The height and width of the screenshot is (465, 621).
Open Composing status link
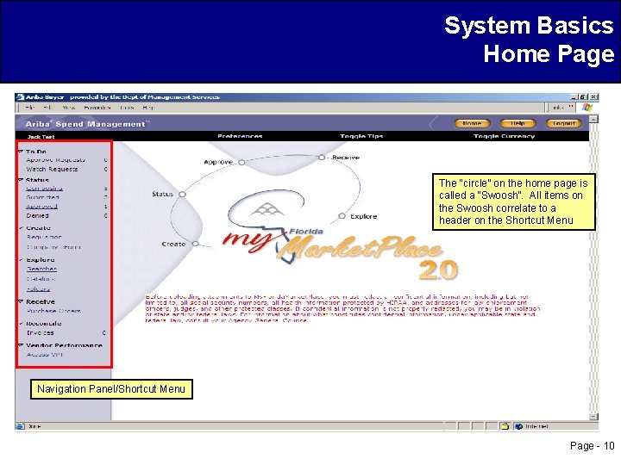click(44, 189)
